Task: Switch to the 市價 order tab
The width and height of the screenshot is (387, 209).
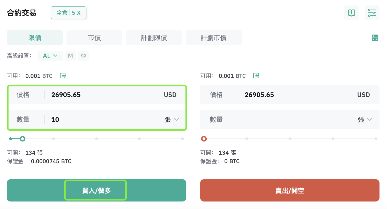Action: pos(94,38)
